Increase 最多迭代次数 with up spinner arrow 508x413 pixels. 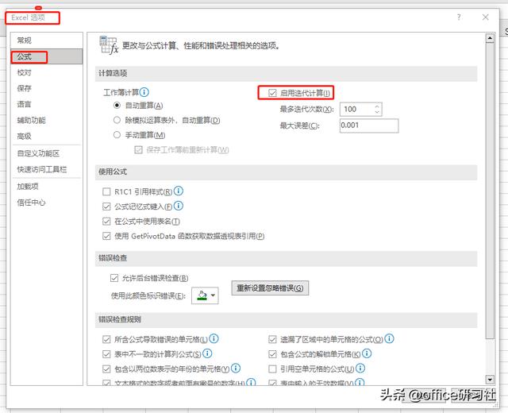[377, 106]
